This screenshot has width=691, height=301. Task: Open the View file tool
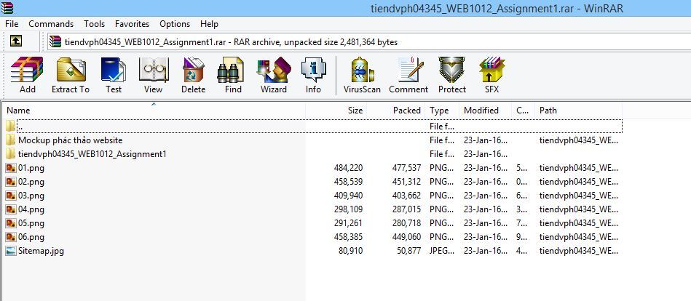tap(153, 70)
